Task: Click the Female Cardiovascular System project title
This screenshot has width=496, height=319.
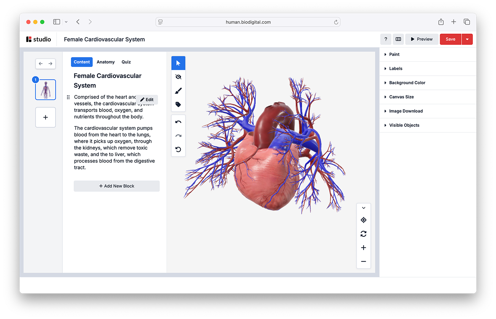Action: (x=105, y=39)
